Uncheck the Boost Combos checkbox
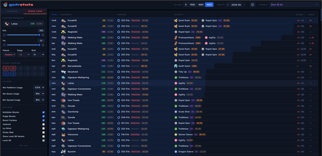The width and height of the screenshot is (322, 156). coord(44,120)
